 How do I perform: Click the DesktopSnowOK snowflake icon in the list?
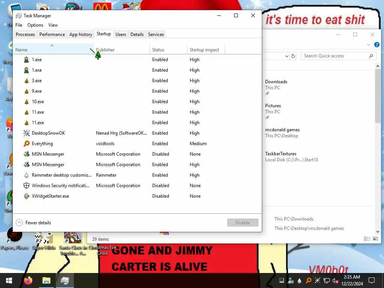pos(27,133)
